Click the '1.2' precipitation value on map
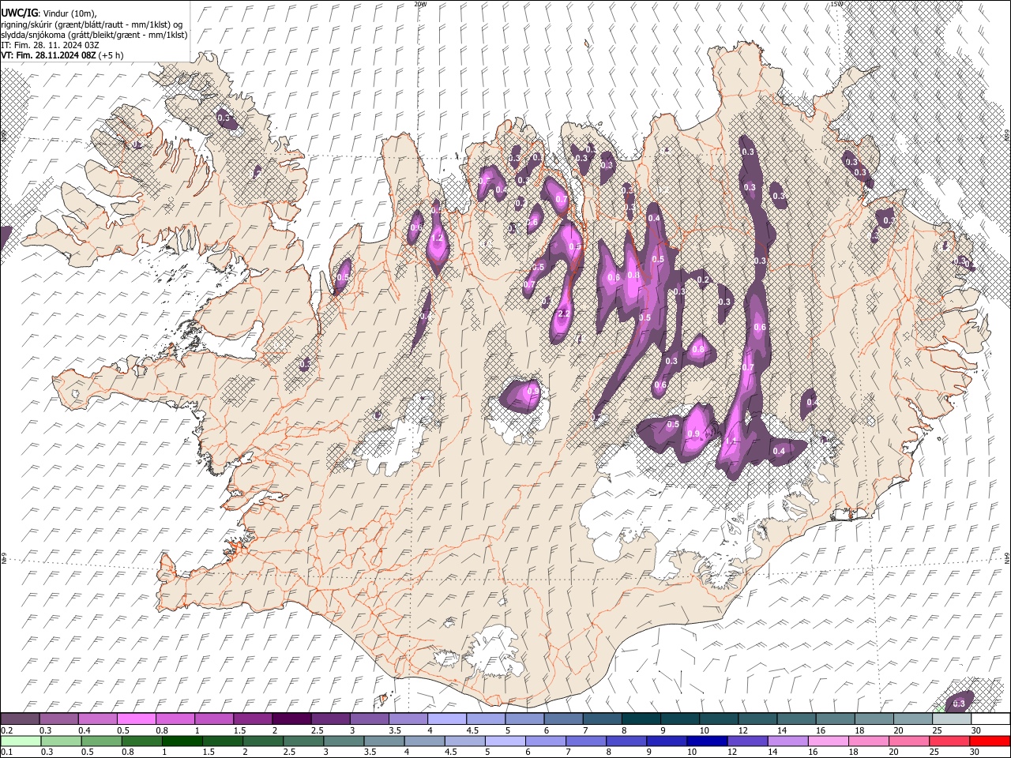Viewport: 1011px width, 758px height. point(437,238)
